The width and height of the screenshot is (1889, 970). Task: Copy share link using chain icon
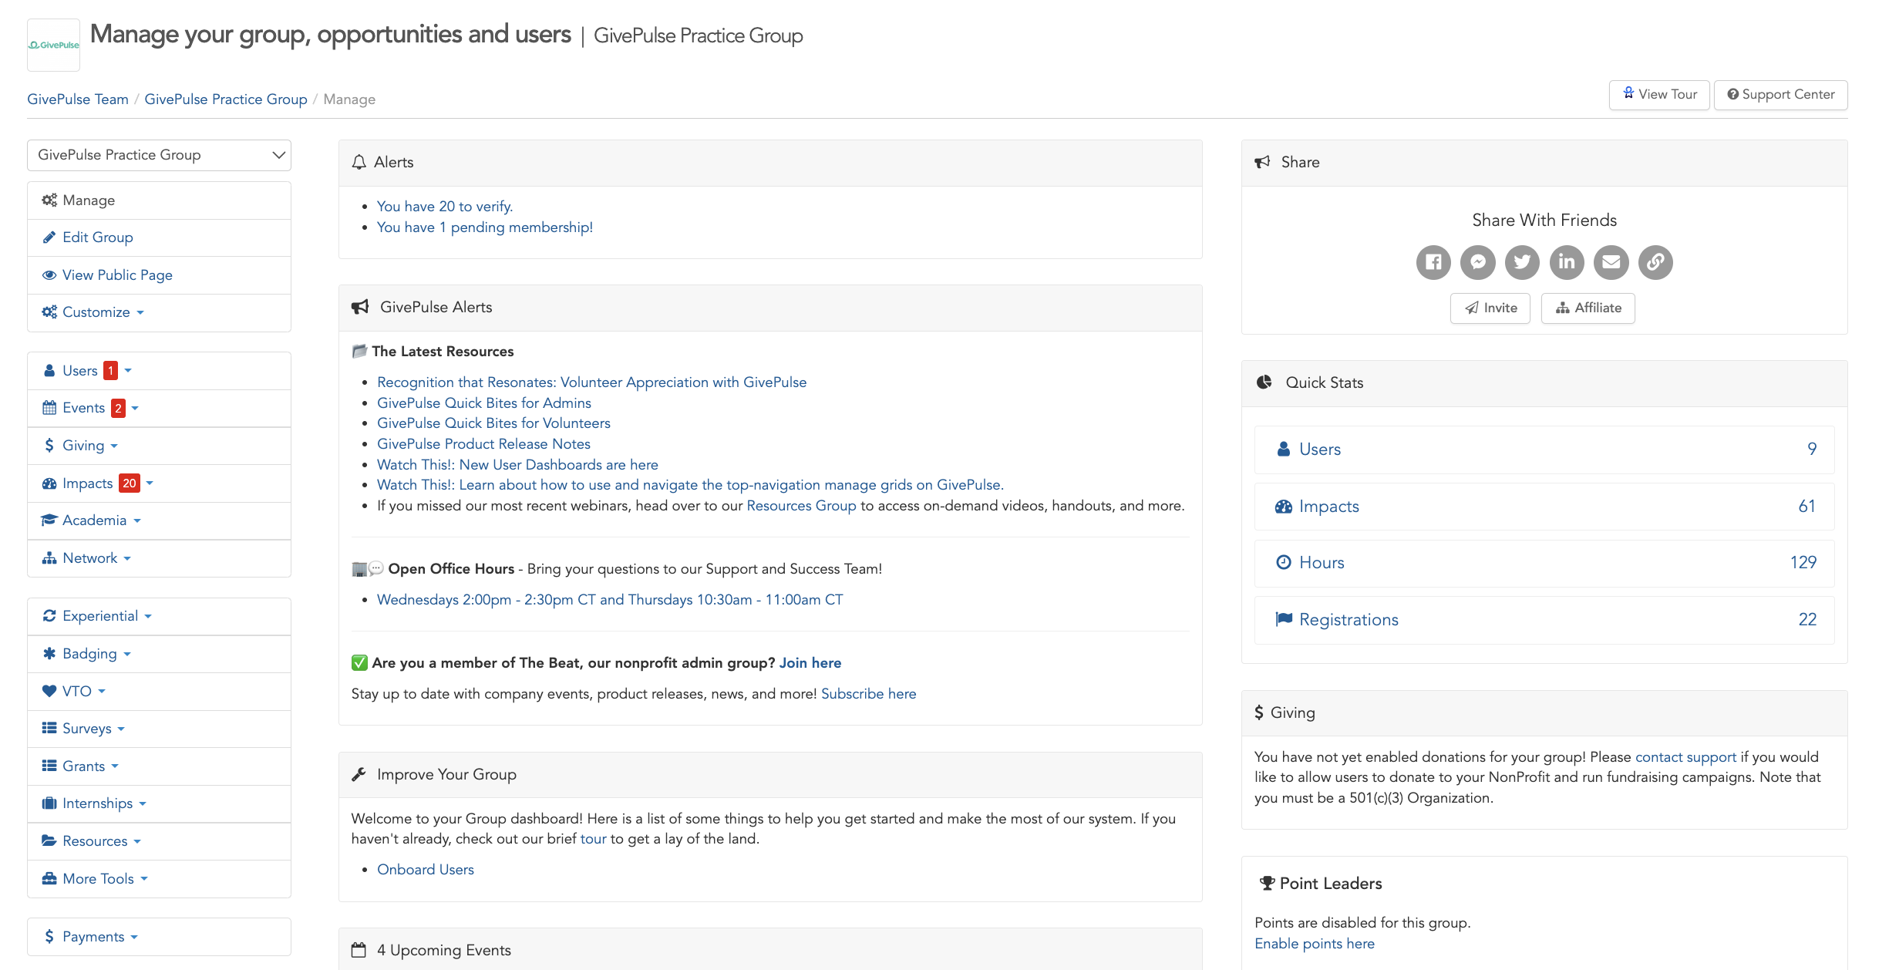click(1655, 262)
